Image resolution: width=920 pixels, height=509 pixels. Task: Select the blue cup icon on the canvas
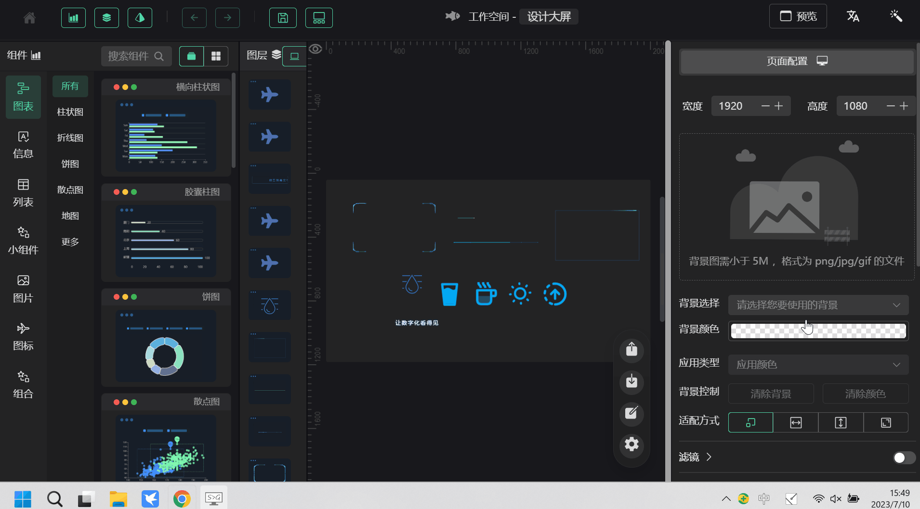[x=449, y=294]
